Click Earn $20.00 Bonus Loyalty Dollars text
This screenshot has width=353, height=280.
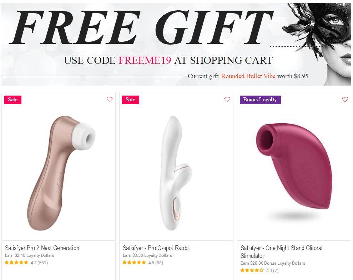tap(273, 263)
